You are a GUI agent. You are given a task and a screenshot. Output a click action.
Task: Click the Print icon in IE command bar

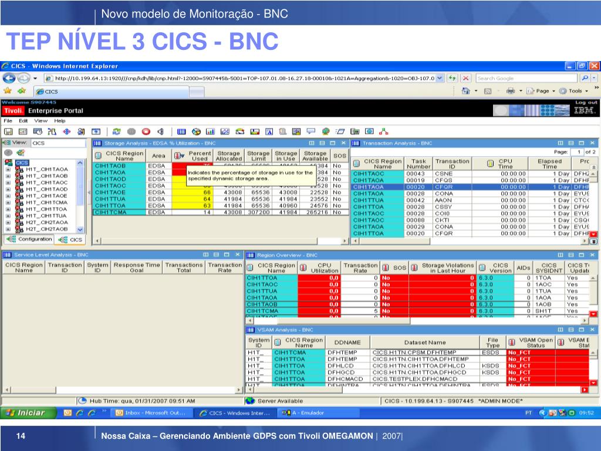(x=511, y=91)
